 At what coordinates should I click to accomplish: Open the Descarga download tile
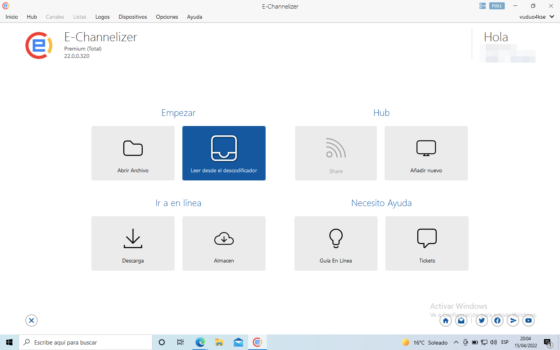click(x=133, y=243)
